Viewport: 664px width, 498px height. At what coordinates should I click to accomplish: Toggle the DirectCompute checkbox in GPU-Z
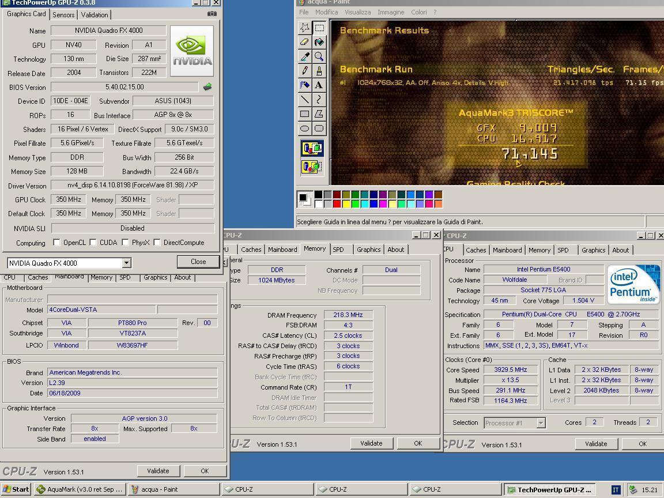[157, 243]
